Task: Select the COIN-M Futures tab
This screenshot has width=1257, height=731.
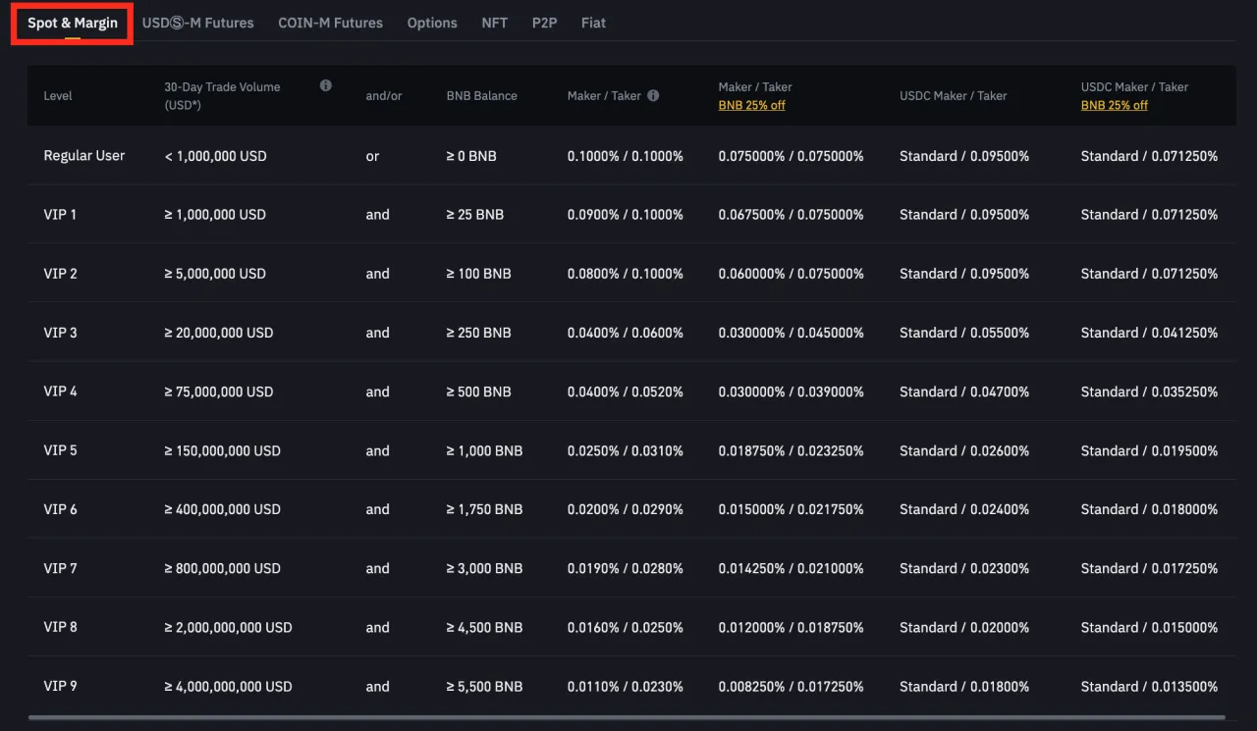Action: 331,23
